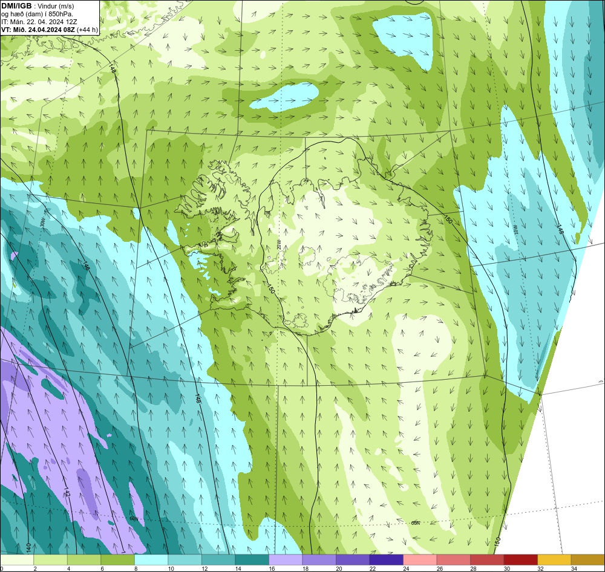Click the legend scale number 2
The width and height of the screenshot is (605, 572).
pyautogui.click(x=34, y=568)
